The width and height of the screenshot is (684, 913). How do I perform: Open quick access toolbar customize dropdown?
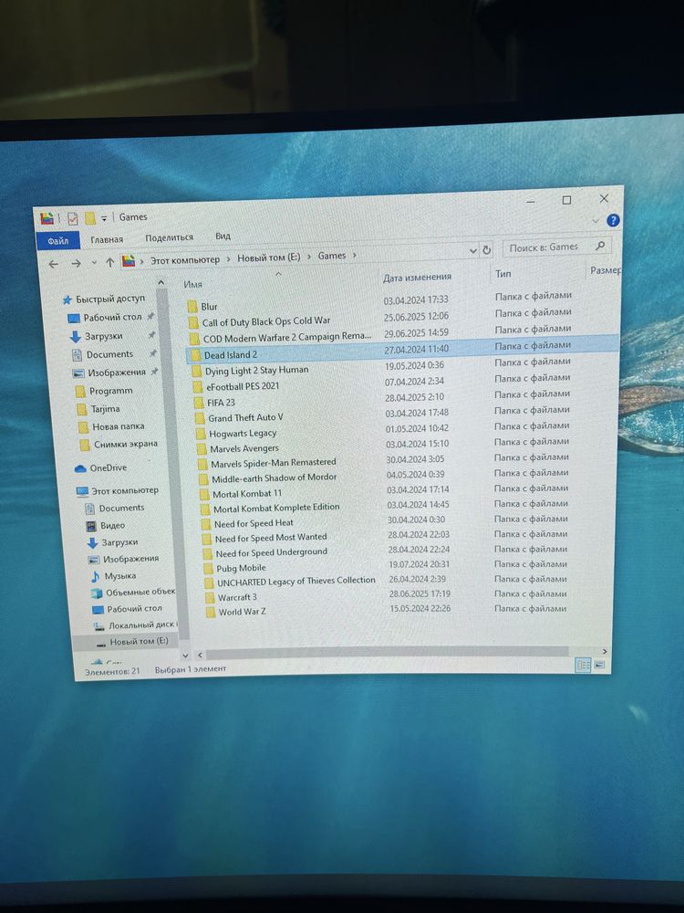104,218
